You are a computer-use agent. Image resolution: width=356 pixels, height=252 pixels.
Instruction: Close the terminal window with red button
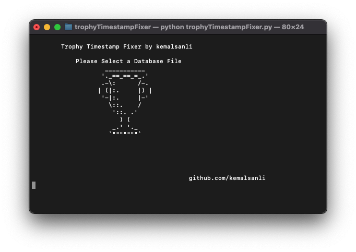37,27
